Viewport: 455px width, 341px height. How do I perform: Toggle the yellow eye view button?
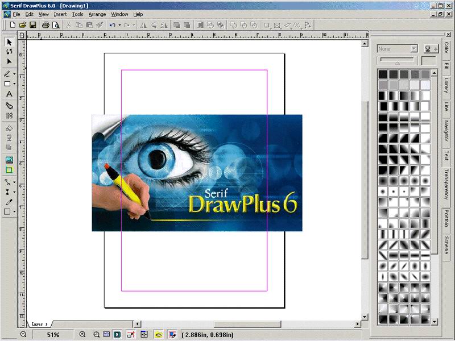tap(159, 335)
